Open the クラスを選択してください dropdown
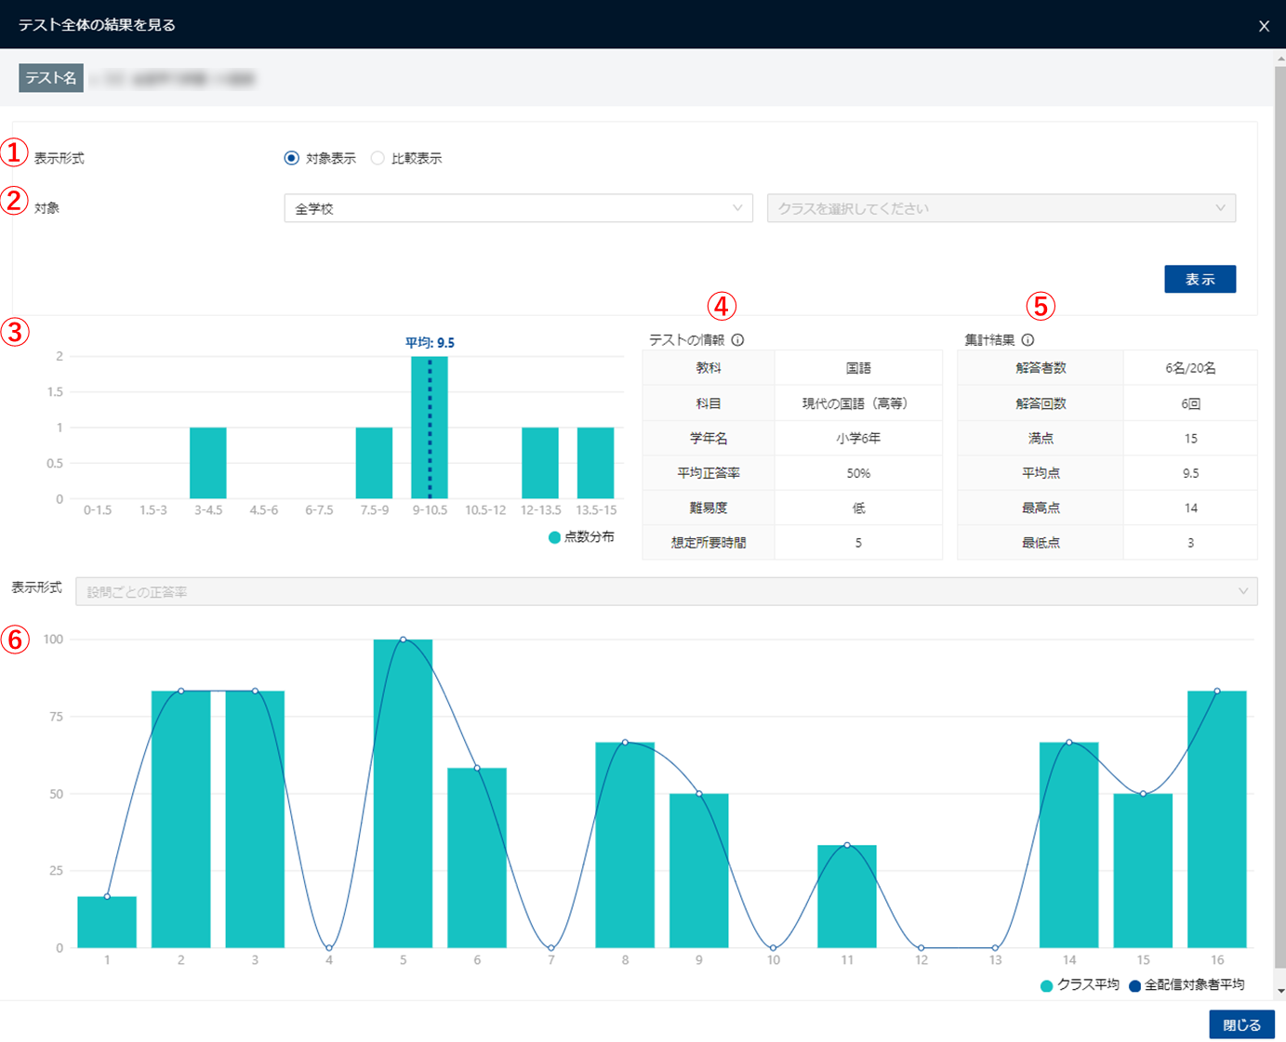Image resolution: width=1286 pixels, height=1042 pixels. [1001, 208]
